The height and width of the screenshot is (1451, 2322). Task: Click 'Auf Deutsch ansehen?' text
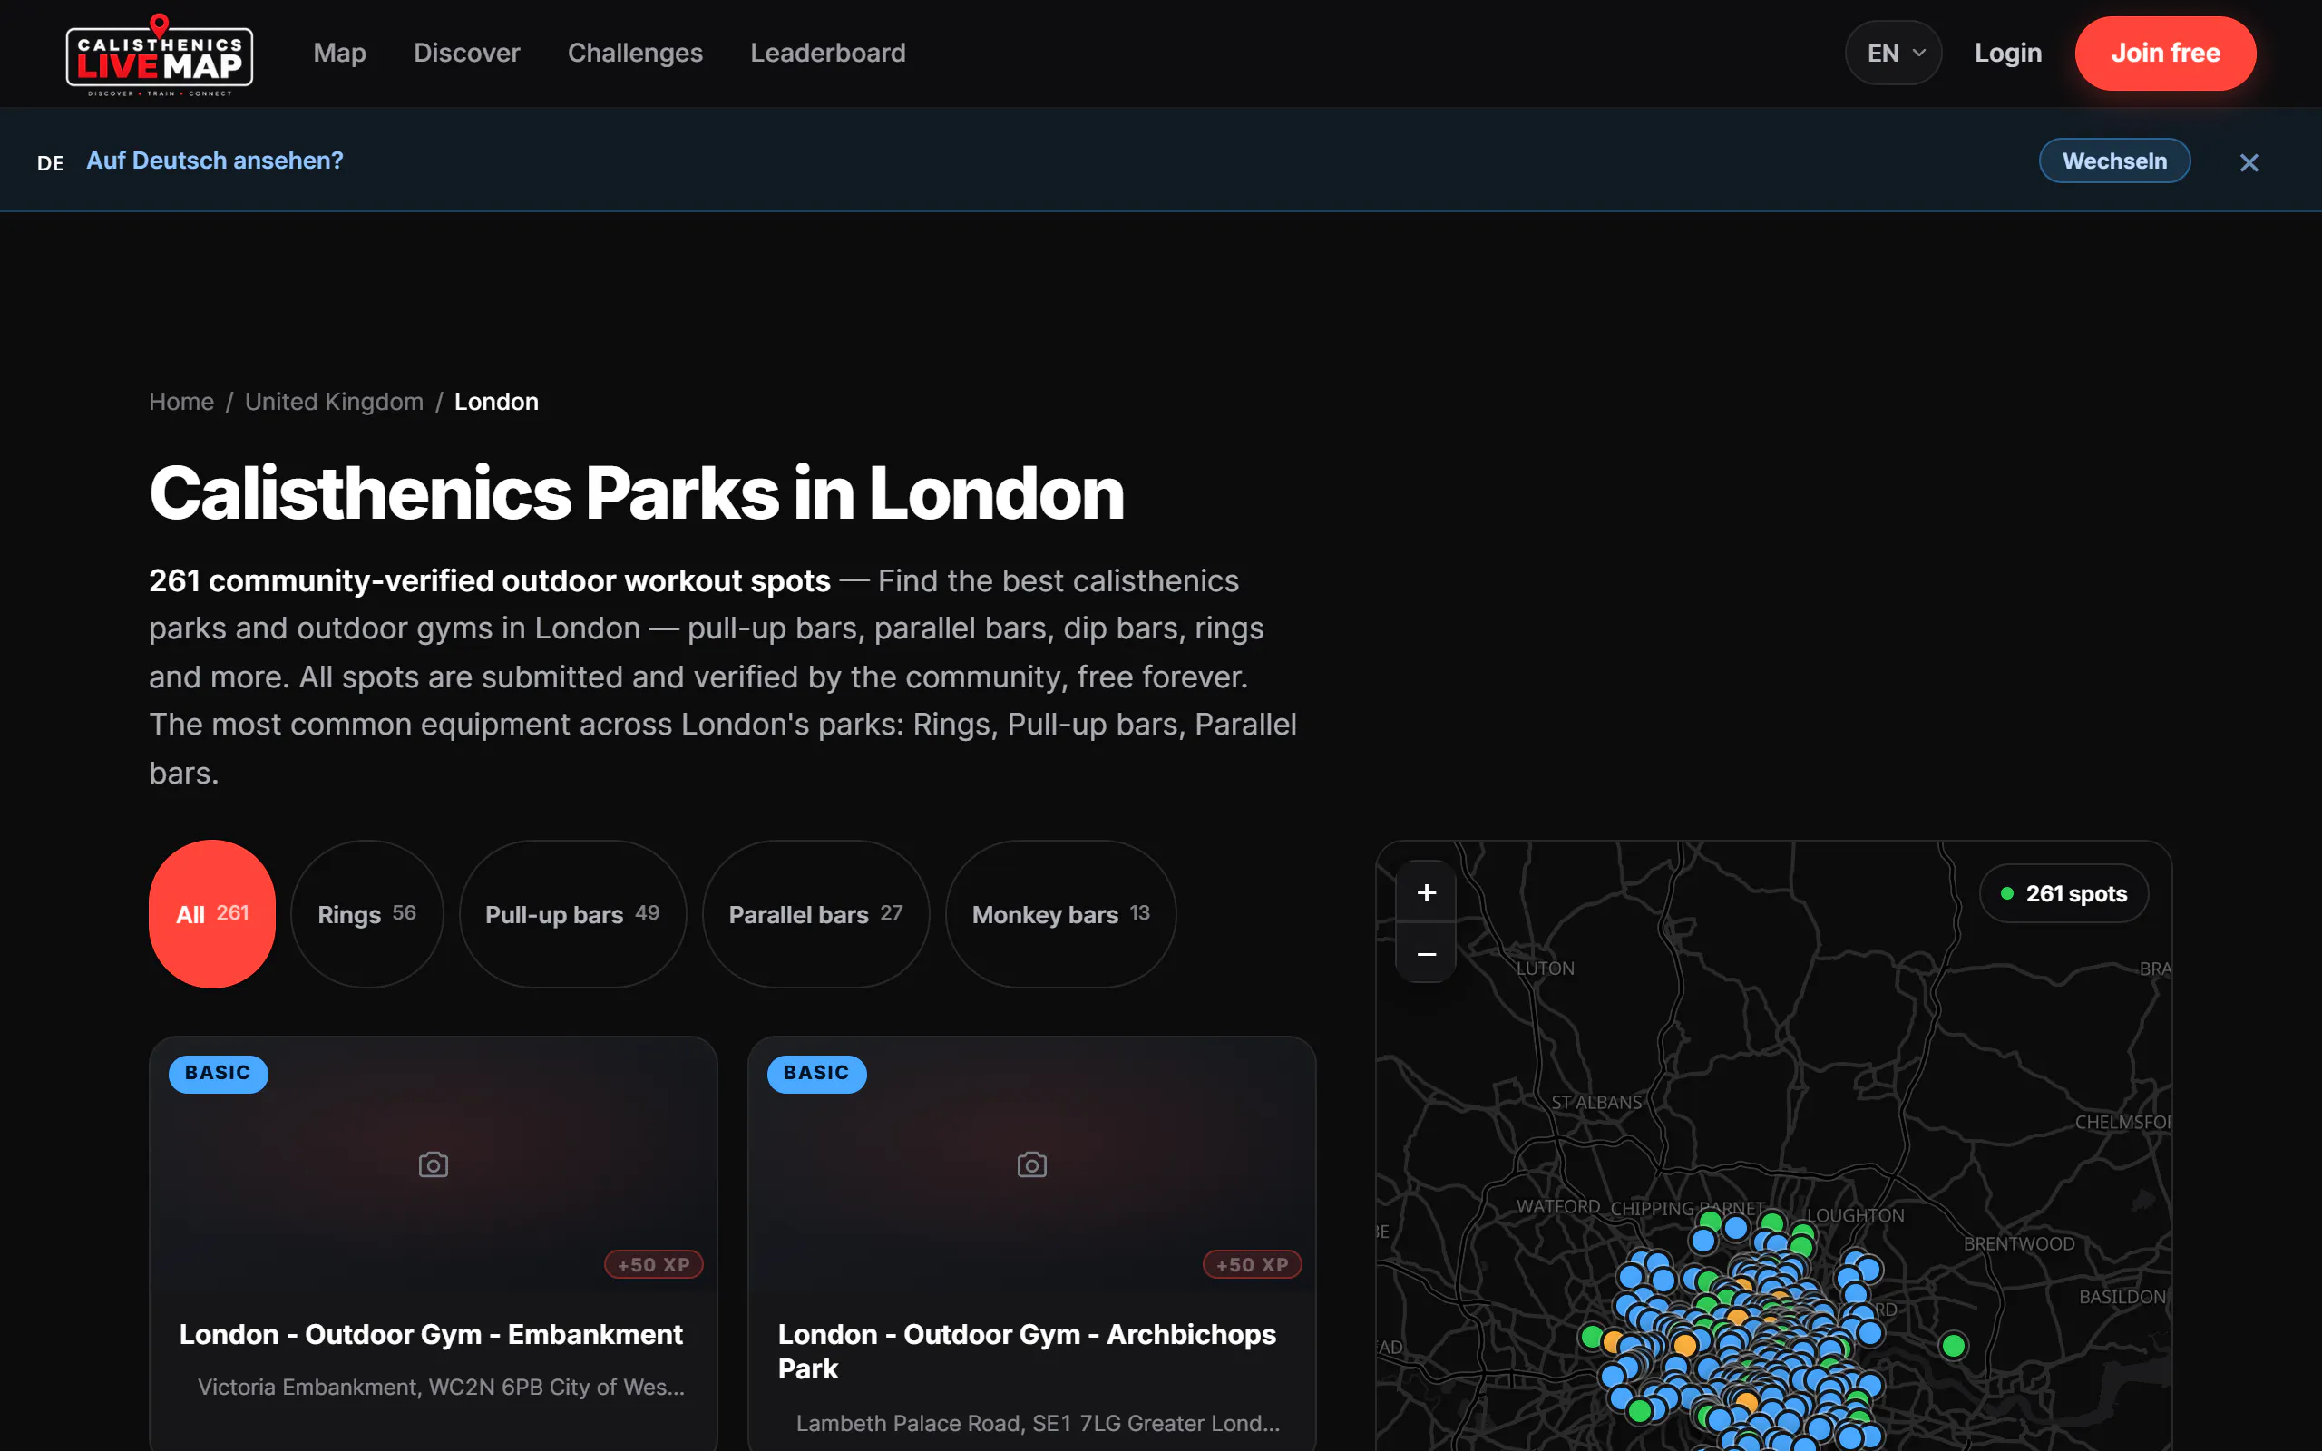[215, 161]
